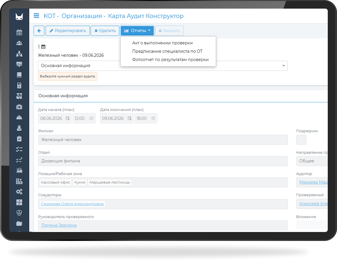This screenshot has height=262, width=337.
Task: Go back with the arrow button
Action: point(39,31)
